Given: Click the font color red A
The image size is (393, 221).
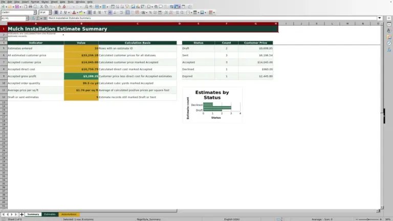Looking at the screenshot, I should pyautogui.click(x=74, y=12).
